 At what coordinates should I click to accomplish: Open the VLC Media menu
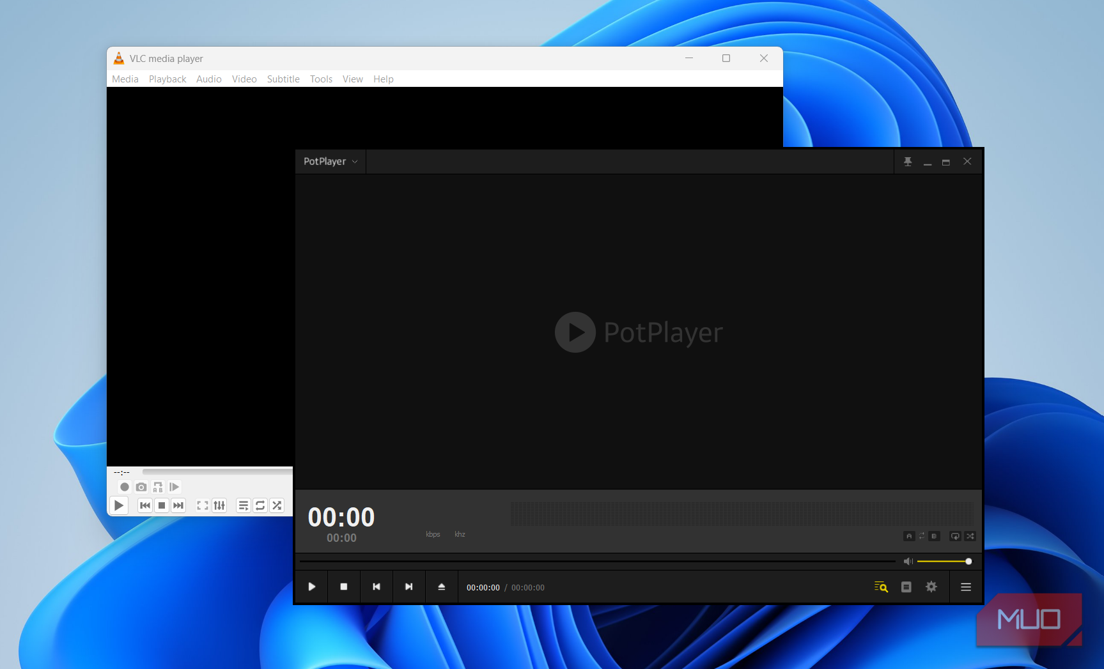(125, 79)
